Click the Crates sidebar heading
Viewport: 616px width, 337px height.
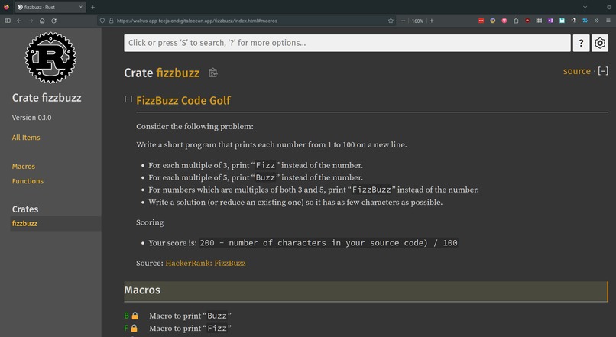[25, 209]
